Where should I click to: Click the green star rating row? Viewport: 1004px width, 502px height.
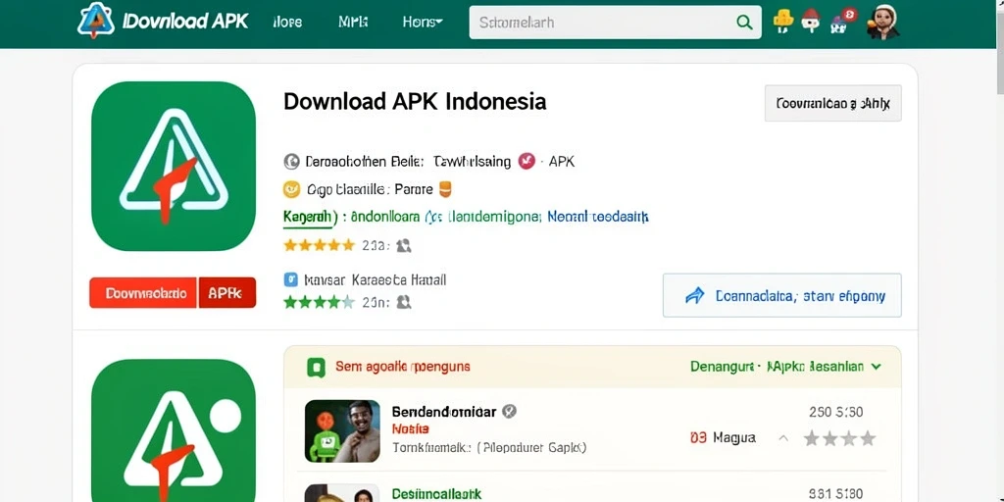319,302
